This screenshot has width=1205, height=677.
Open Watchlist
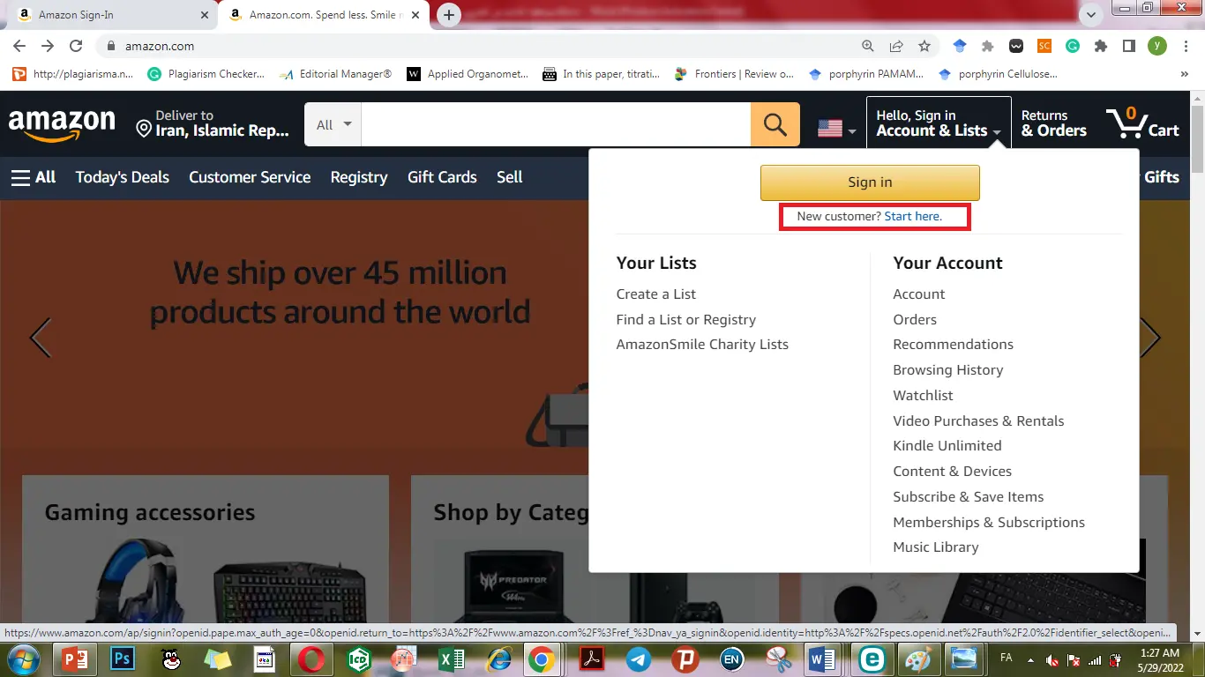click(924, 396)
